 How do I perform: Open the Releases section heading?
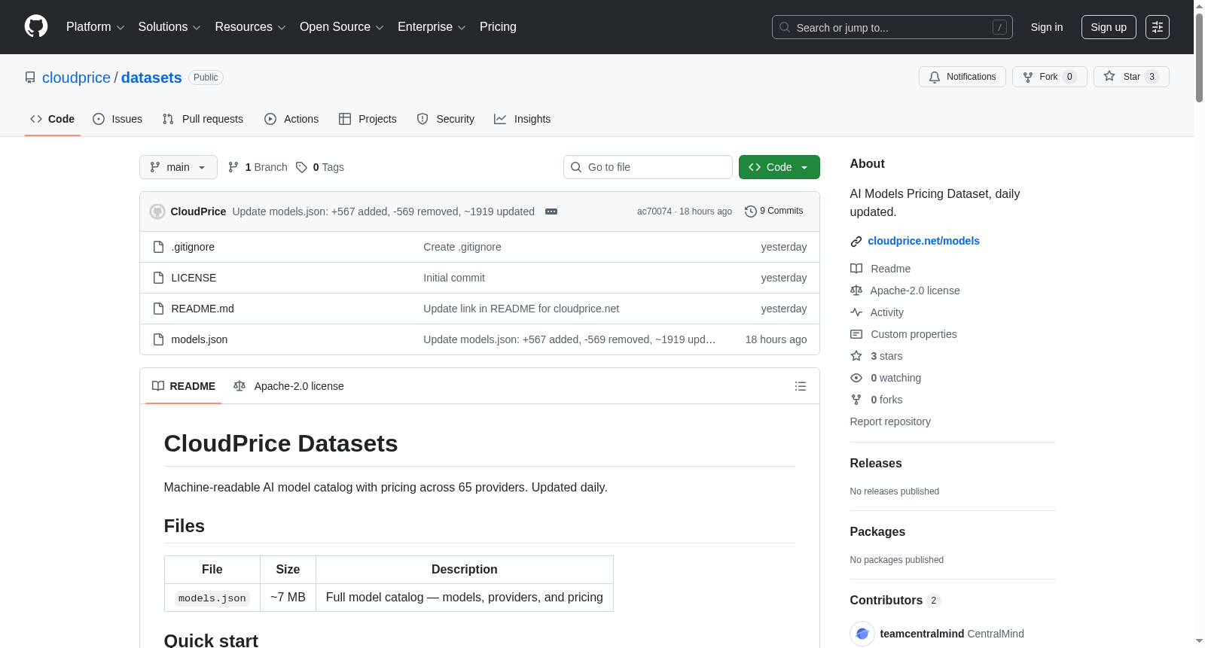pos(876,464)
